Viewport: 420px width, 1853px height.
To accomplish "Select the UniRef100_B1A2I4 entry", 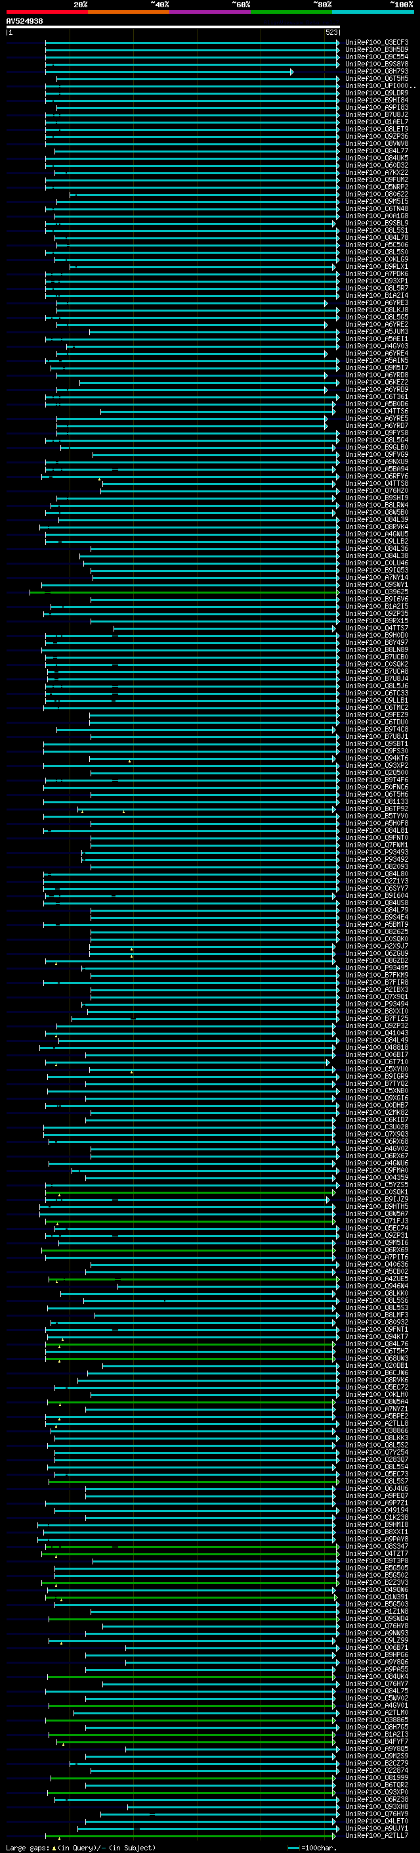I will tap(377, 296).
